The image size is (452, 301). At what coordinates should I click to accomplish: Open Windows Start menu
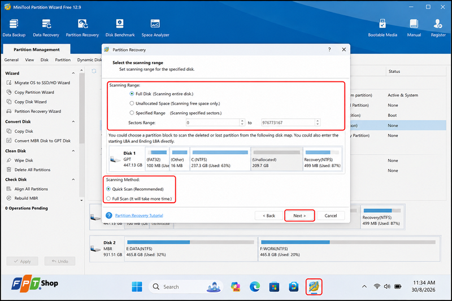137,286
